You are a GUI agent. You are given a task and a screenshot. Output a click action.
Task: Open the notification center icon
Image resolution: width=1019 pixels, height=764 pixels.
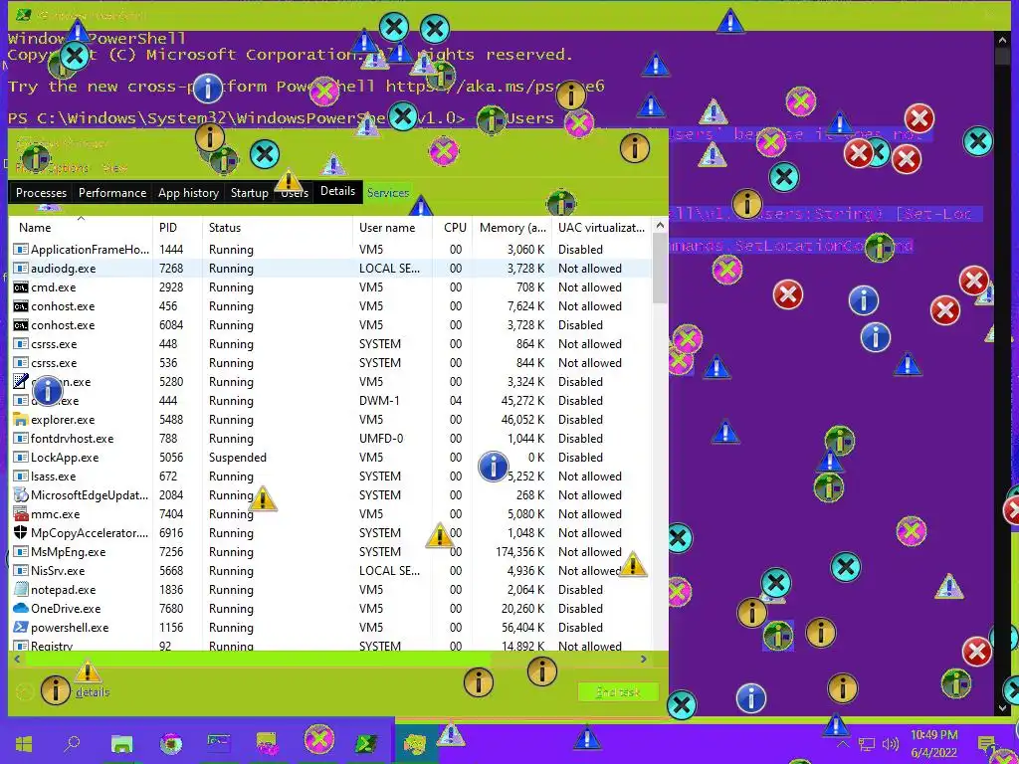986,744
